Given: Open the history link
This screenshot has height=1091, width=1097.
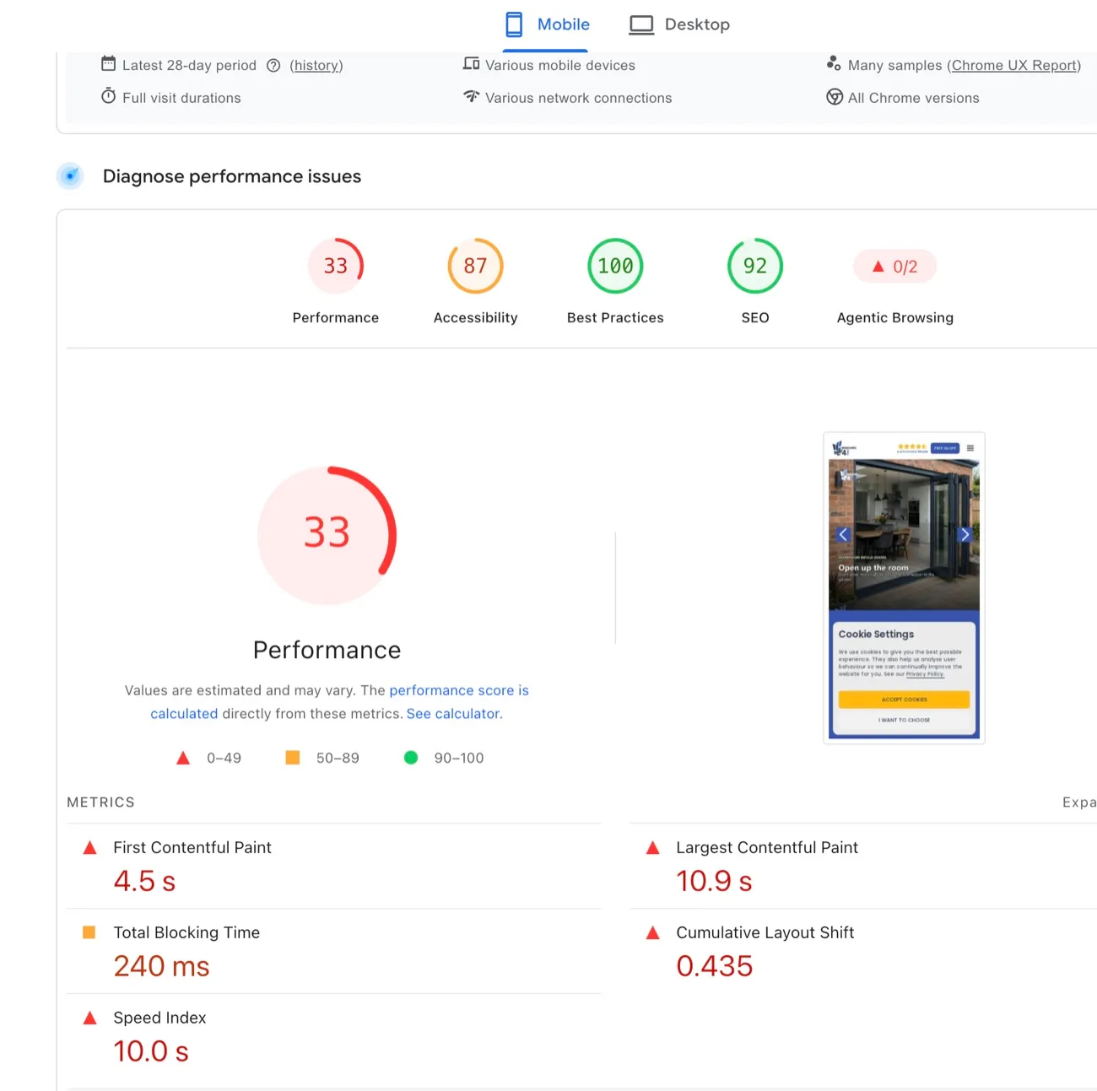Looking at the screenshot, I should (316, 66).
